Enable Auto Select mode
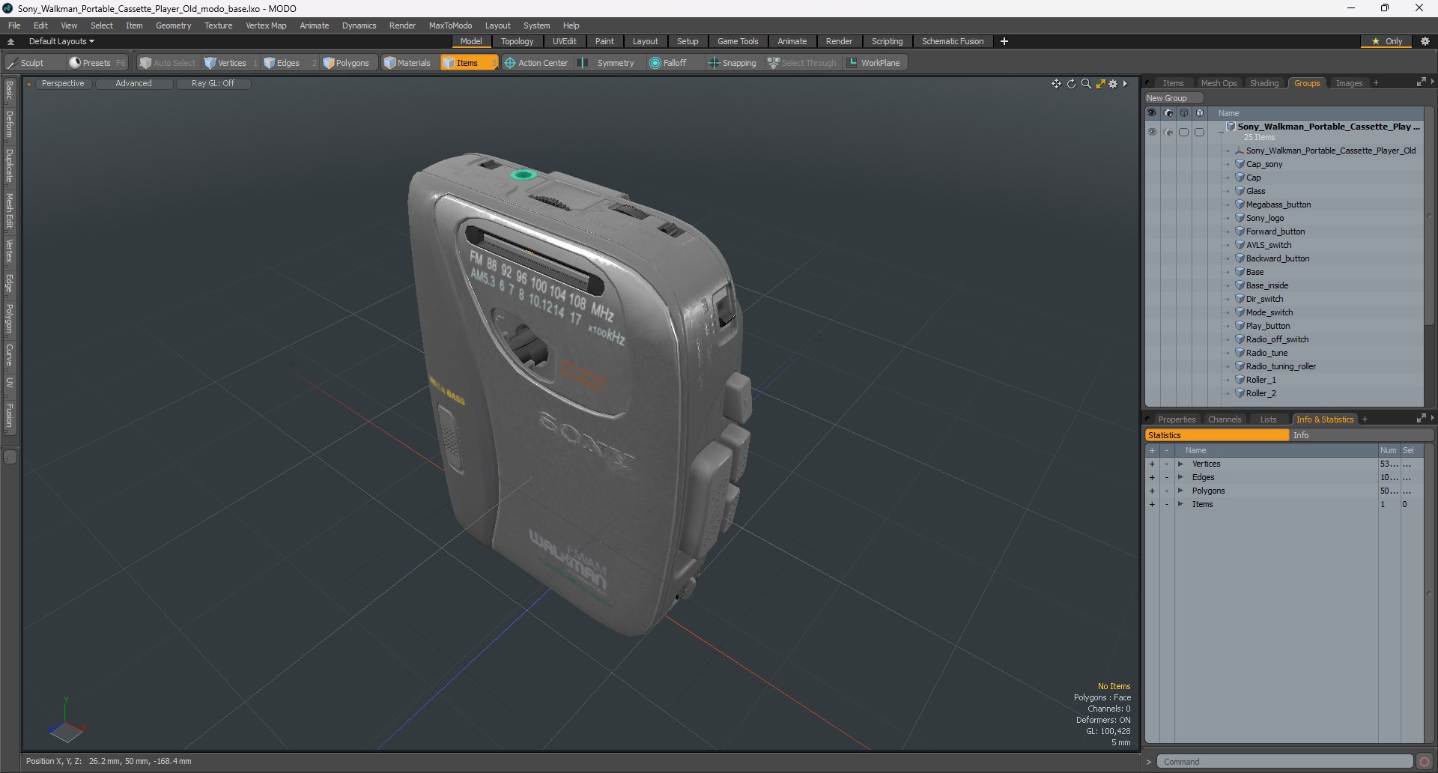Image resolution: width=1438 pixels, height=773 pixels. (168, 63)
